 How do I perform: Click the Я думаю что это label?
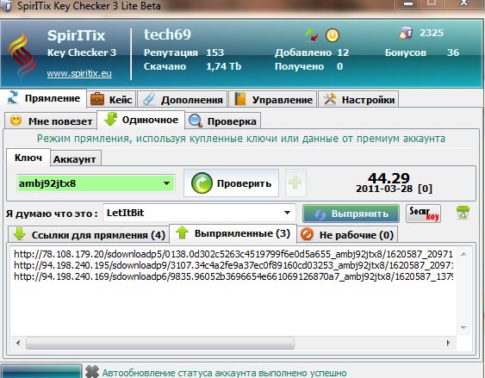52,214
